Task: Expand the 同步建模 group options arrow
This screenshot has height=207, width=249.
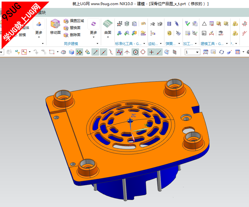Action: pos(97,44)
